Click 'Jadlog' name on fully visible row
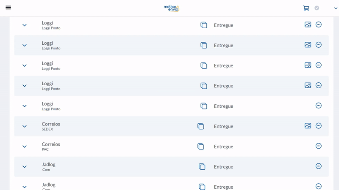Viewport: 339px width, 190px height. [x=48, y=165]
